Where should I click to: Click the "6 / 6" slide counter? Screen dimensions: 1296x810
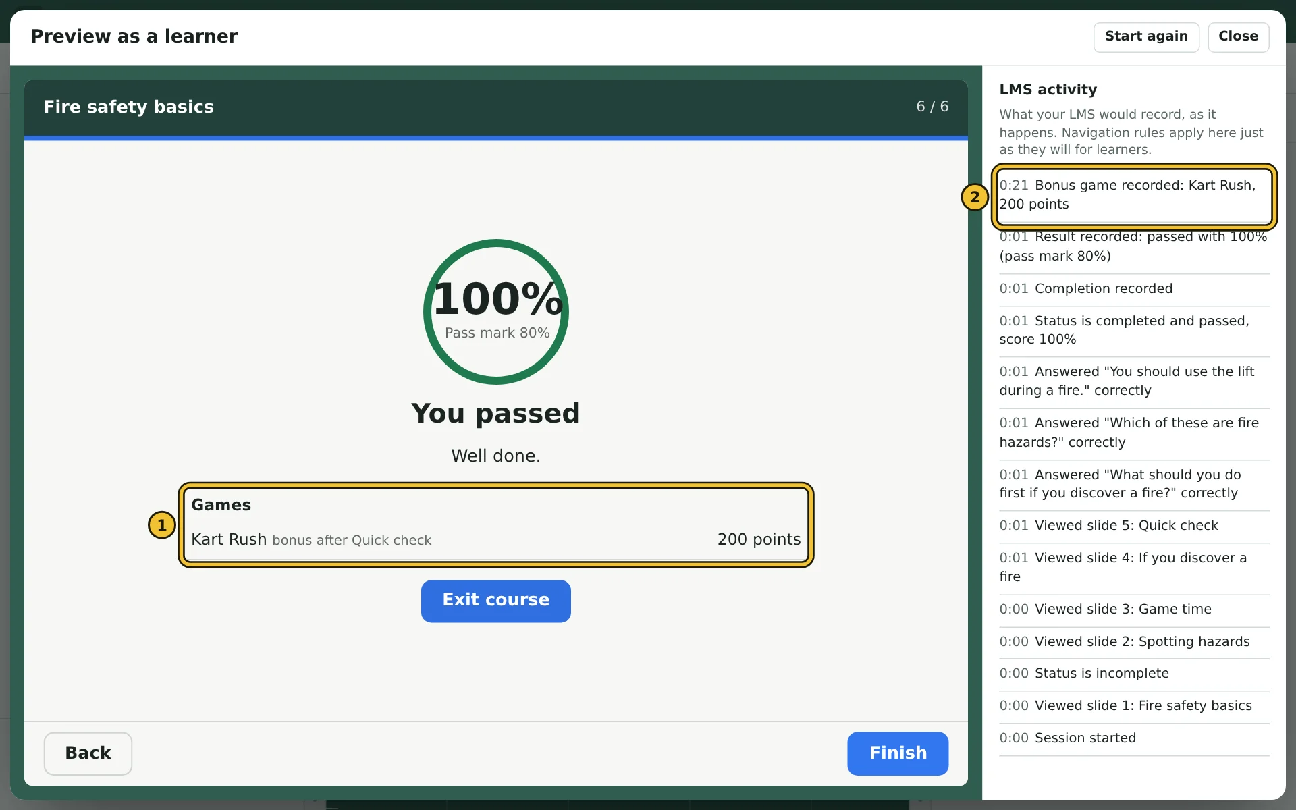point(932,107)
